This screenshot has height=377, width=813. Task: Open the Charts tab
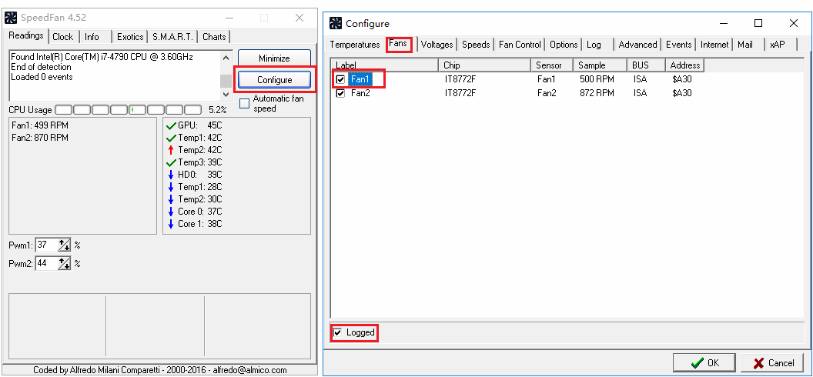point(214,37)
